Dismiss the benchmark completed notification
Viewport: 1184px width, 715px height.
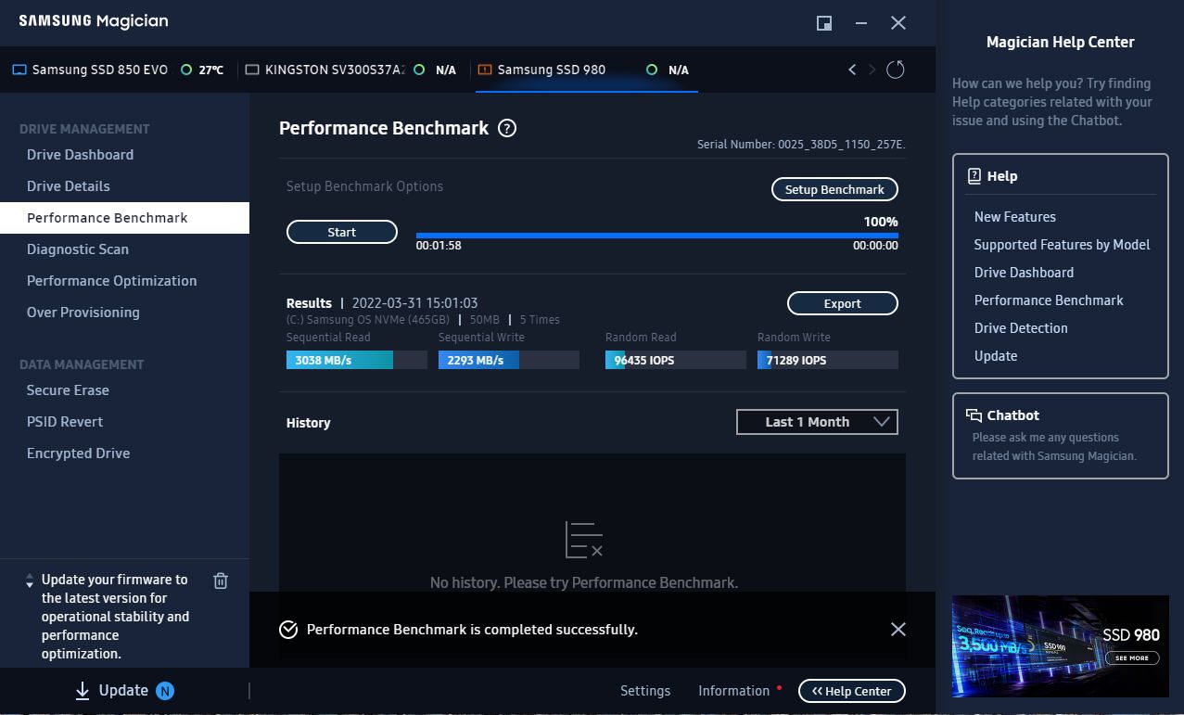(898, 629)
